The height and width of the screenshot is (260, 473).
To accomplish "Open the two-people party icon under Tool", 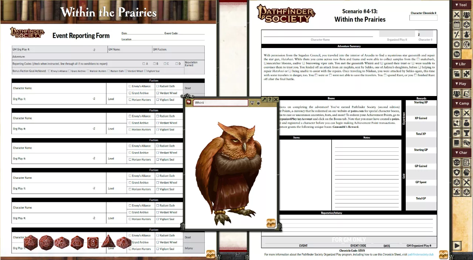I will 466,15.
